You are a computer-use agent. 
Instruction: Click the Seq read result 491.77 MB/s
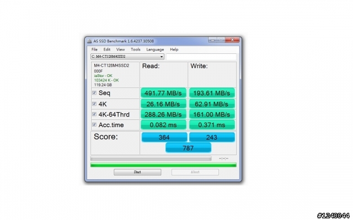163,93
